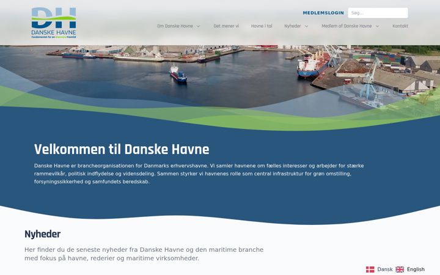
Task: Click the Nyheder section heading
Action: coord(42,234)
